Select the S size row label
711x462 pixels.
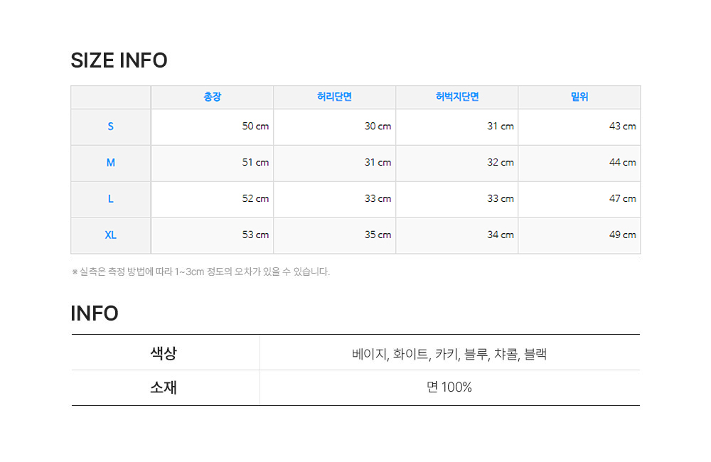110,127
